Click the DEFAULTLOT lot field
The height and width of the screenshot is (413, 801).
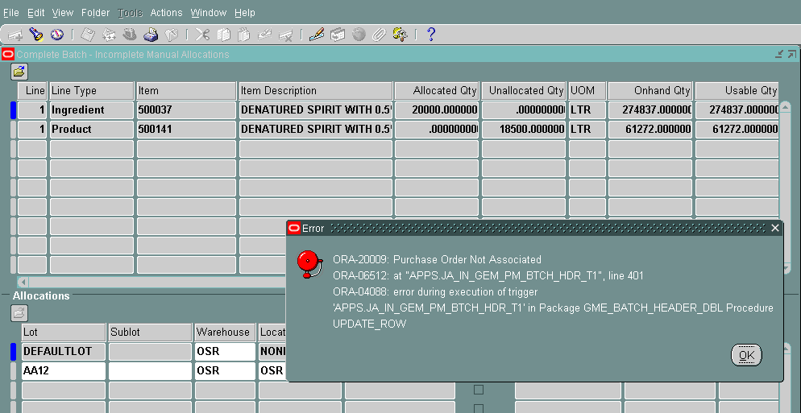point(64,352)
